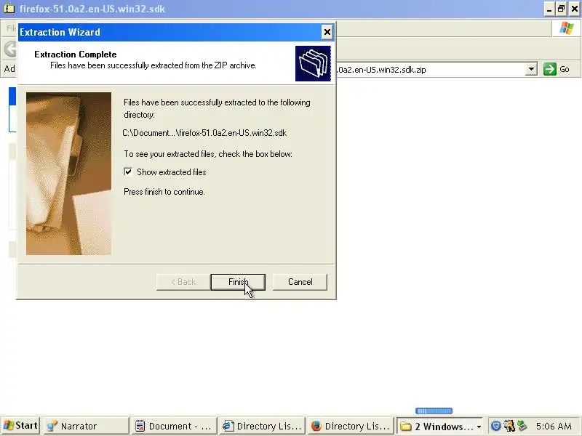Click the stacked folders wizard icon

click(x=313, y=63)
